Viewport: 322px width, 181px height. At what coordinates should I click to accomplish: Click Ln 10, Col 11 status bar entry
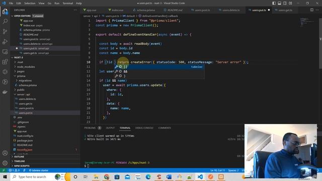[218, 170]
